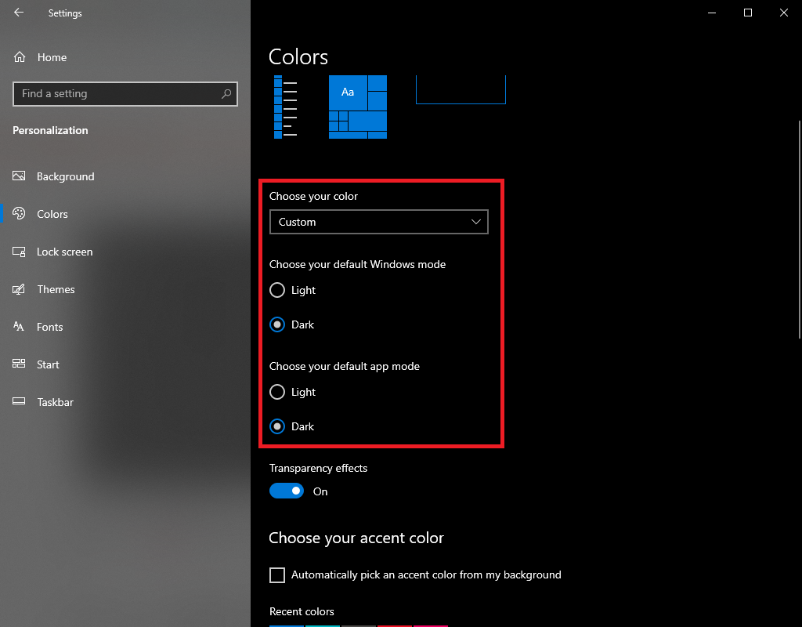The image size is (802, 627).
Task: Go to Lock screen settings
Action: (x=64, y=252)
